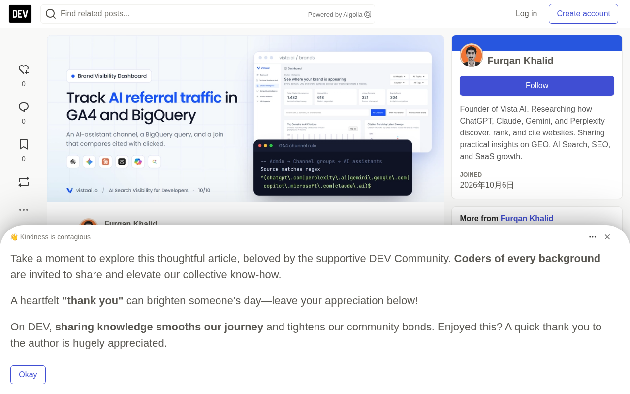Click the text sharing knowledge smooths our journey

coord(159,327)
